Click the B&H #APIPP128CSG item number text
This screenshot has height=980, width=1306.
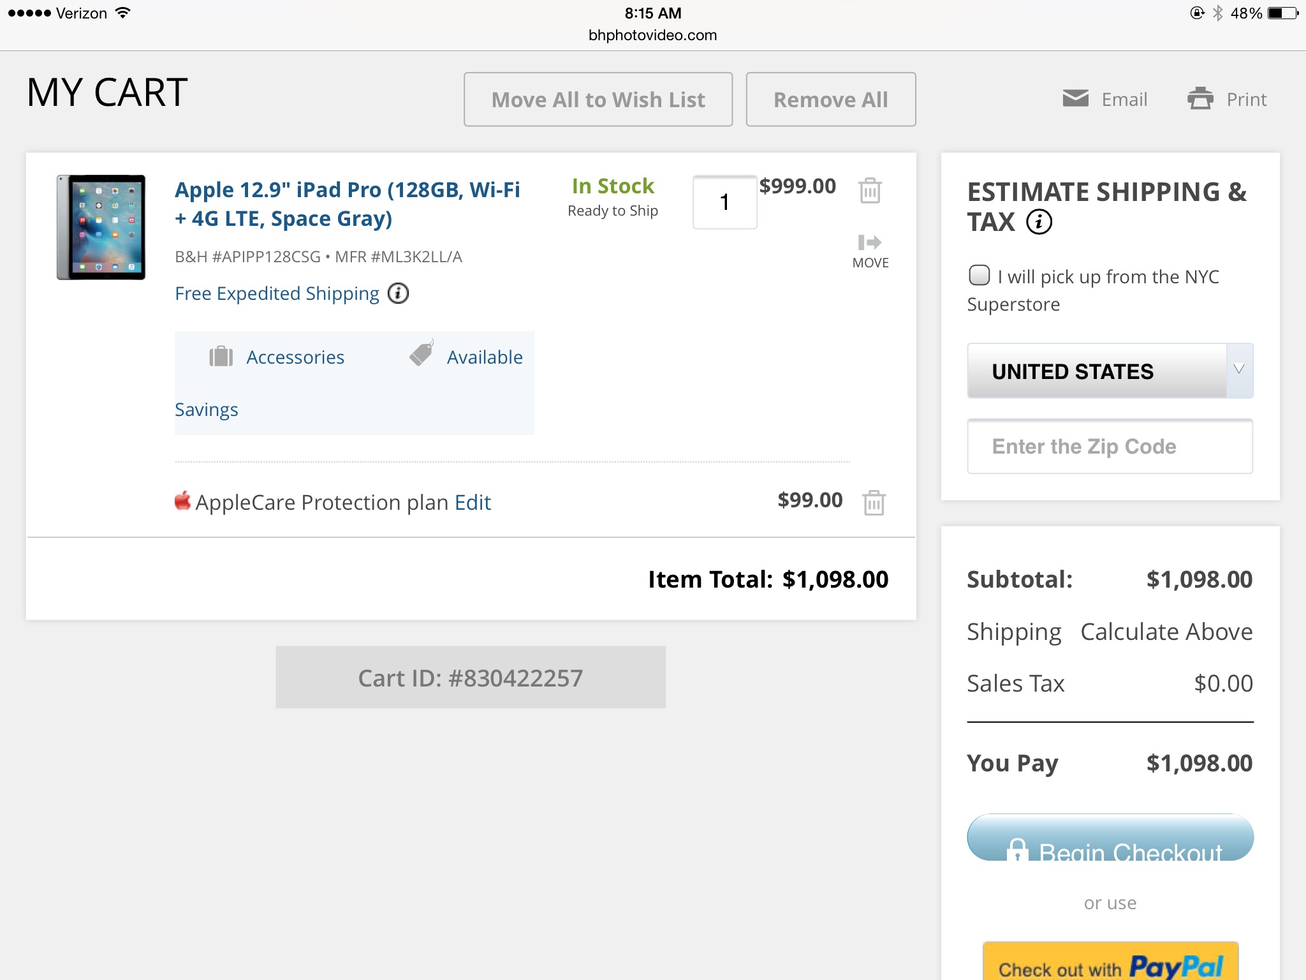click(x=247, y=257)
